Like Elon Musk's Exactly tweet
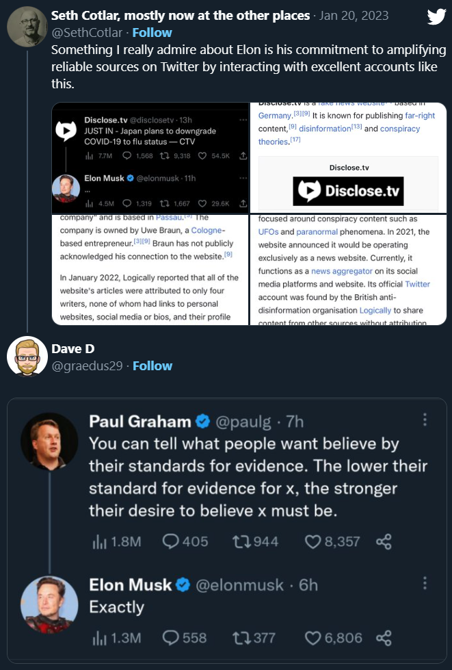452x670 pixels. click(313, 637)
